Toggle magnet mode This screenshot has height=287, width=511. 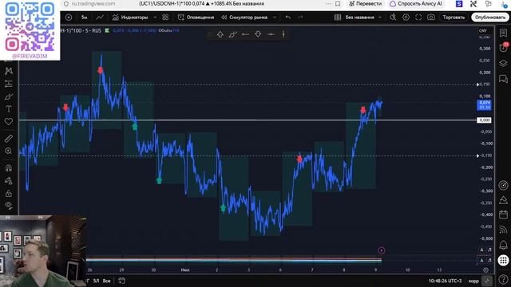pyautogui.click(x=9, y=168)
